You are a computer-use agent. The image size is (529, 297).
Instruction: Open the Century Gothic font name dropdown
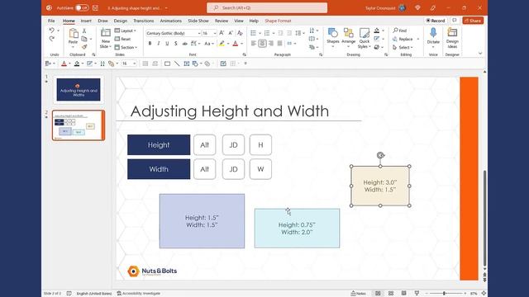click(x=199, y=33)
